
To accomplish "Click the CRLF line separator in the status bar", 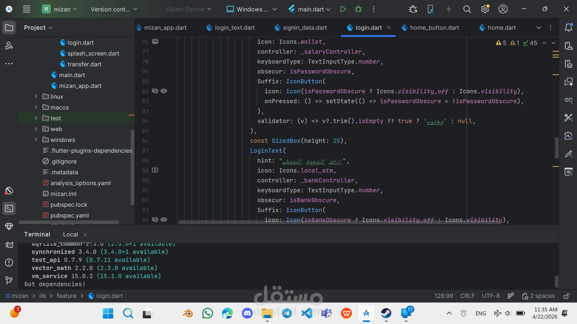I will 467,296.
